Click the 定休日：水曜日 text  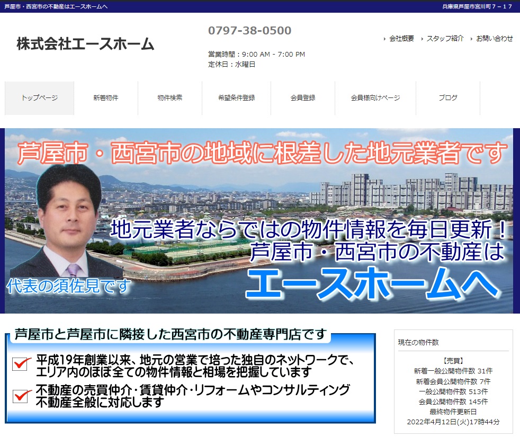tap(231, 65)
